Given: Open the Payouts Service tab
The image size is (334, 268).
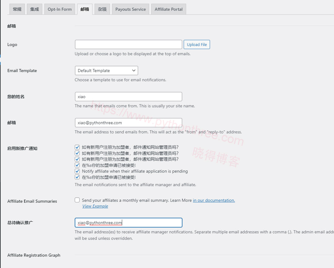Looking at the screenshot, I should click(131, 9).
